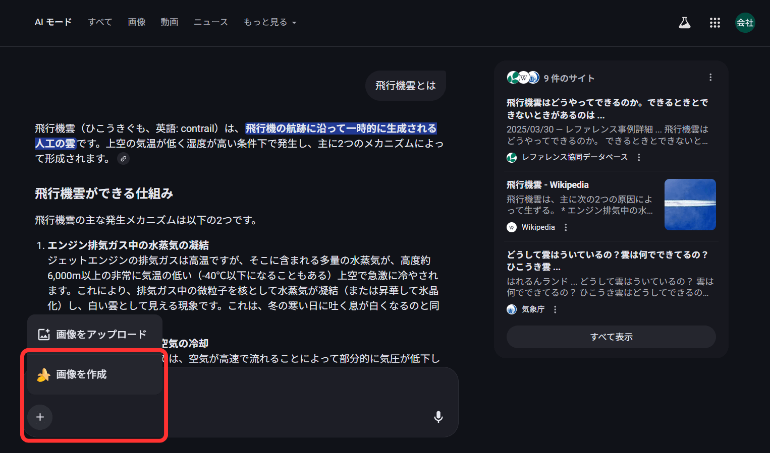Viewport: 770px width, 453px height.
Task: Click the plus attachment button
Action: pyautogui.click(x=40, y=417)
